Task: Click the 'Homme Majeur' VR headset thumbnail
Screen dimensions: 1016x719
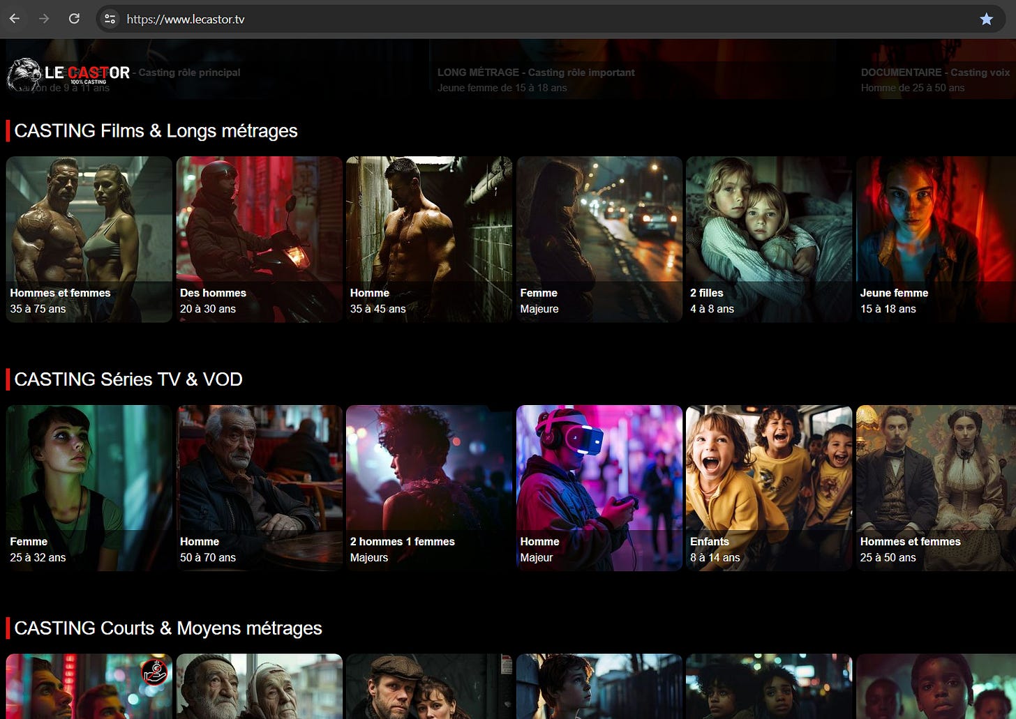Action: (599, 487)
